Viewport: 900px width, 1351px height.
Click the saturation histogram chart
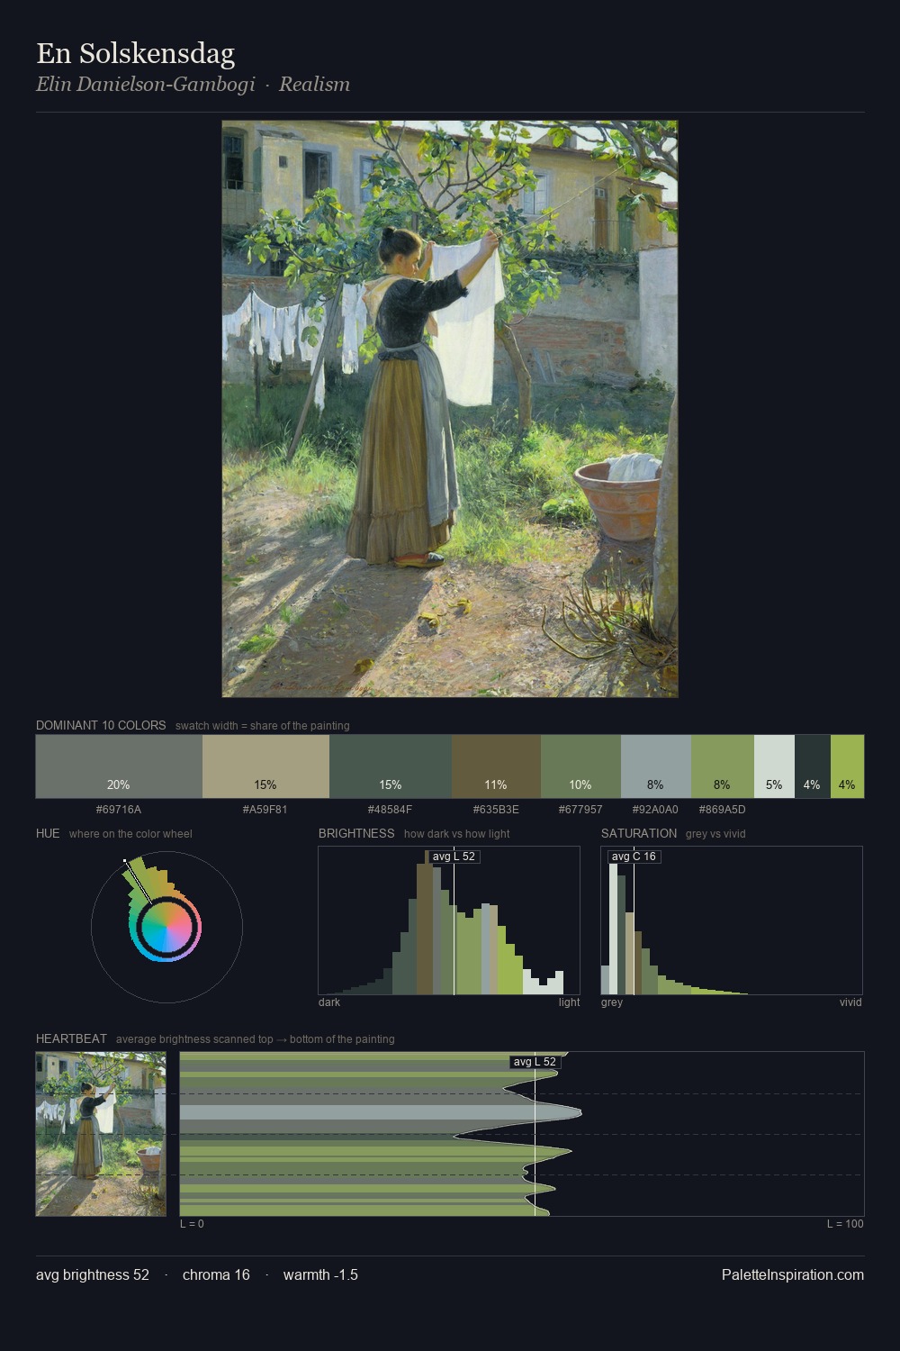[x=732, y=920]
